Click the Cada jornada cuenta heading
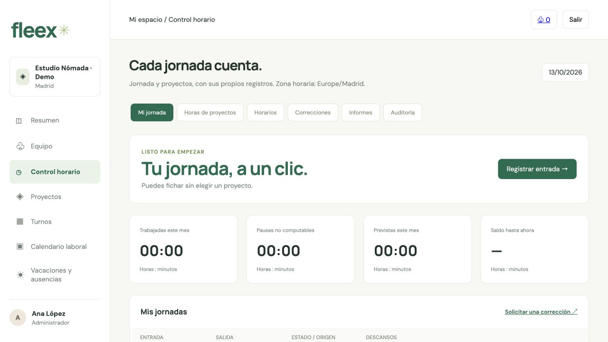608x342 pixels. pyautogui.click(x=195, y=66)
